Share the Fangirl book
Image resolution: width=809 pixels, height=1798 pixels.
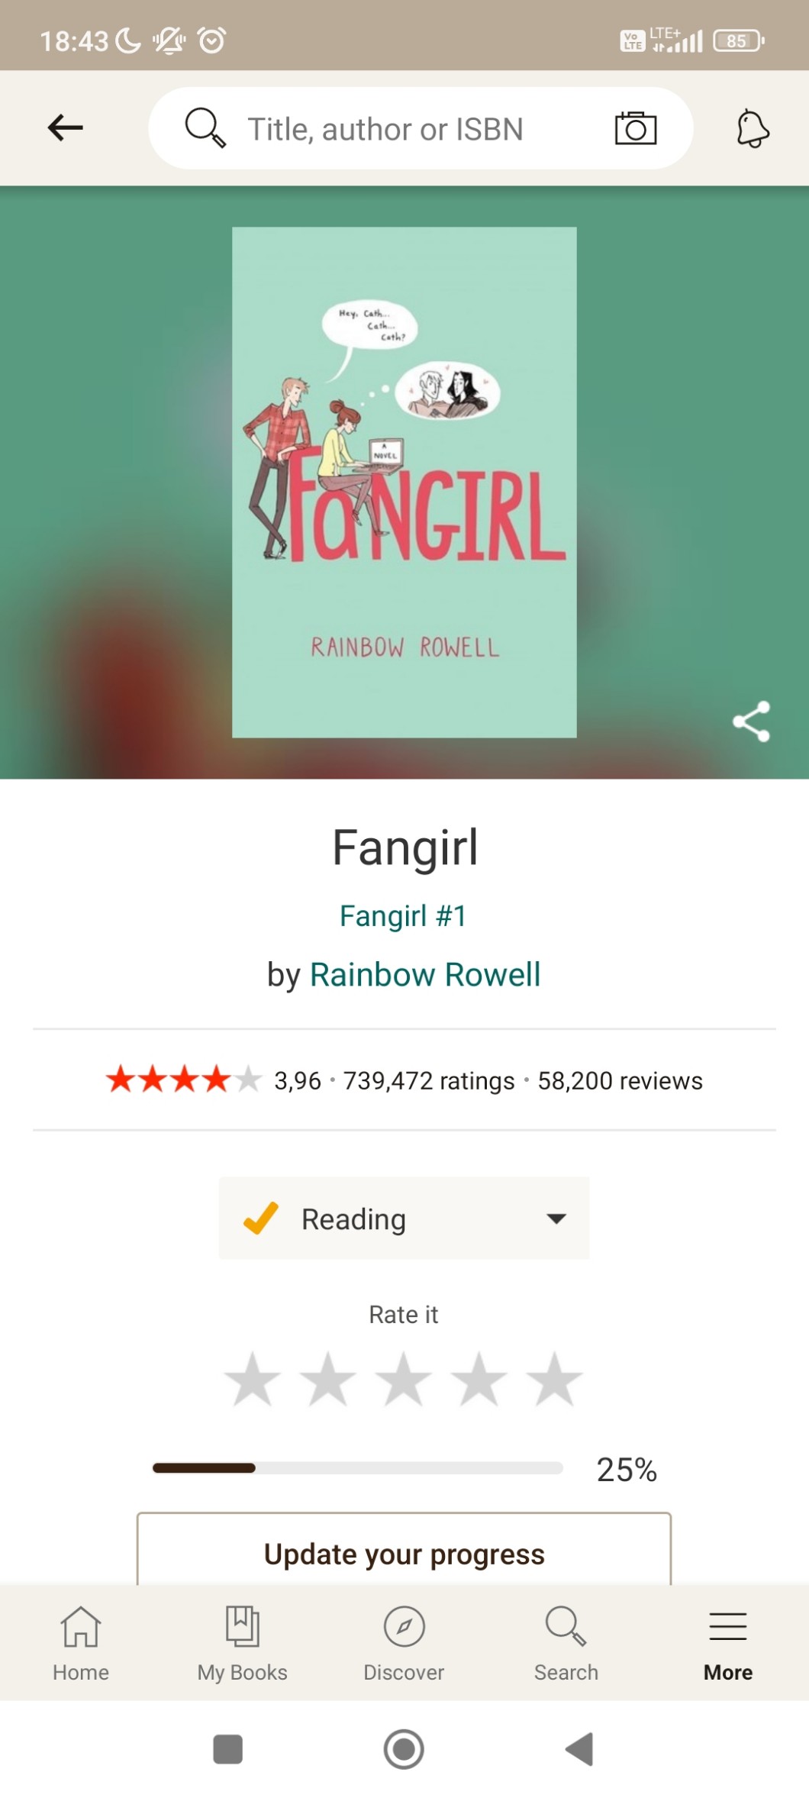coord(752,721)
